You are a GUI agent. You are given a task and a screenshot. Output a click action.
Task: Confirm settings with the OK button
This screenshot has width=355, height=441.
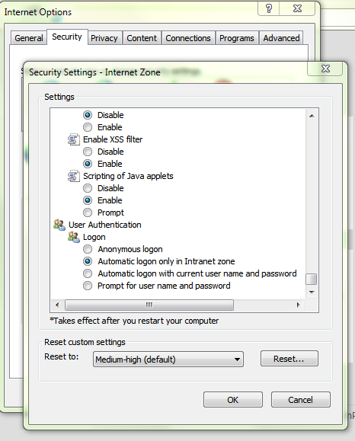(x=233, y=400)
